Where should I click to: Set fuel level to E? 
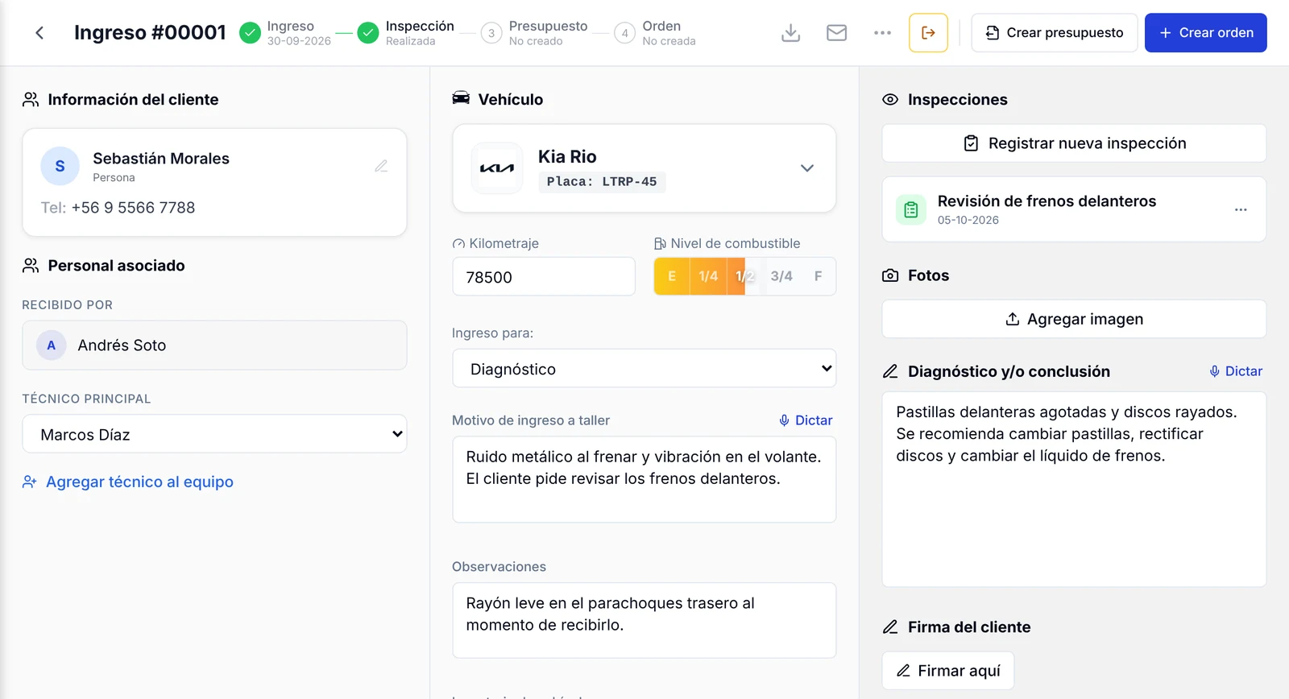tap(672, 276)
